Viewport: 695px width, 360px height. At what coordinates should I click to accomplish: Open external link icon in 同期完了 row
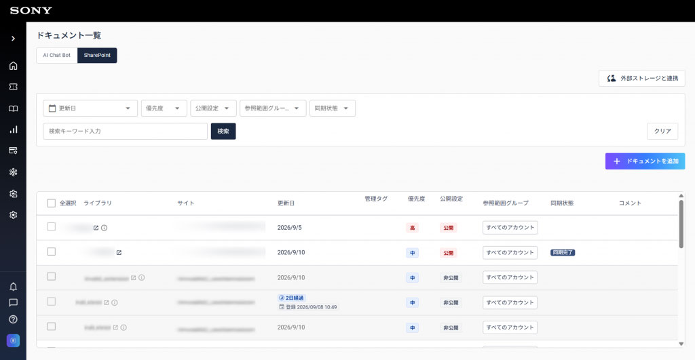click(119, 252)
